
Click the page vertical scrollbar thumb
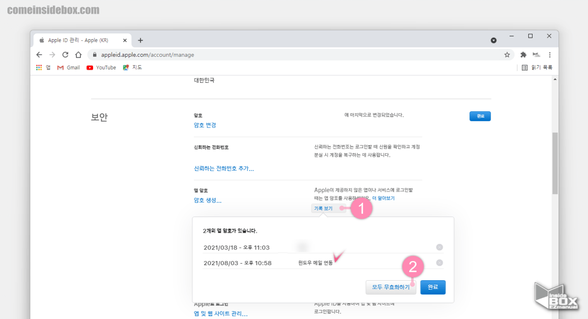(x=555, y=164)
